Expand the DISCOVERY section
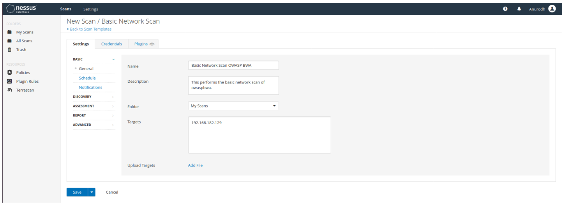This screenshot has height=205, width=563. 94,97
